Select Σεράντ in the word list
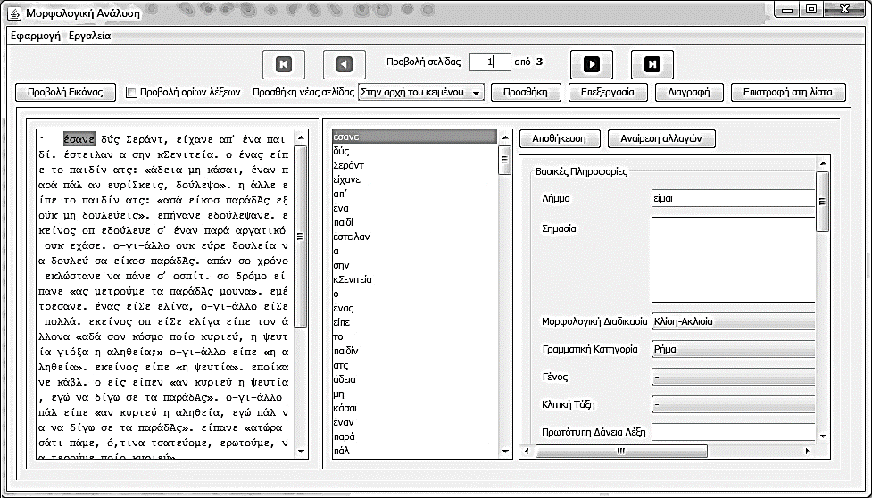This screenshot has width=872, height=498. (414, 165)
